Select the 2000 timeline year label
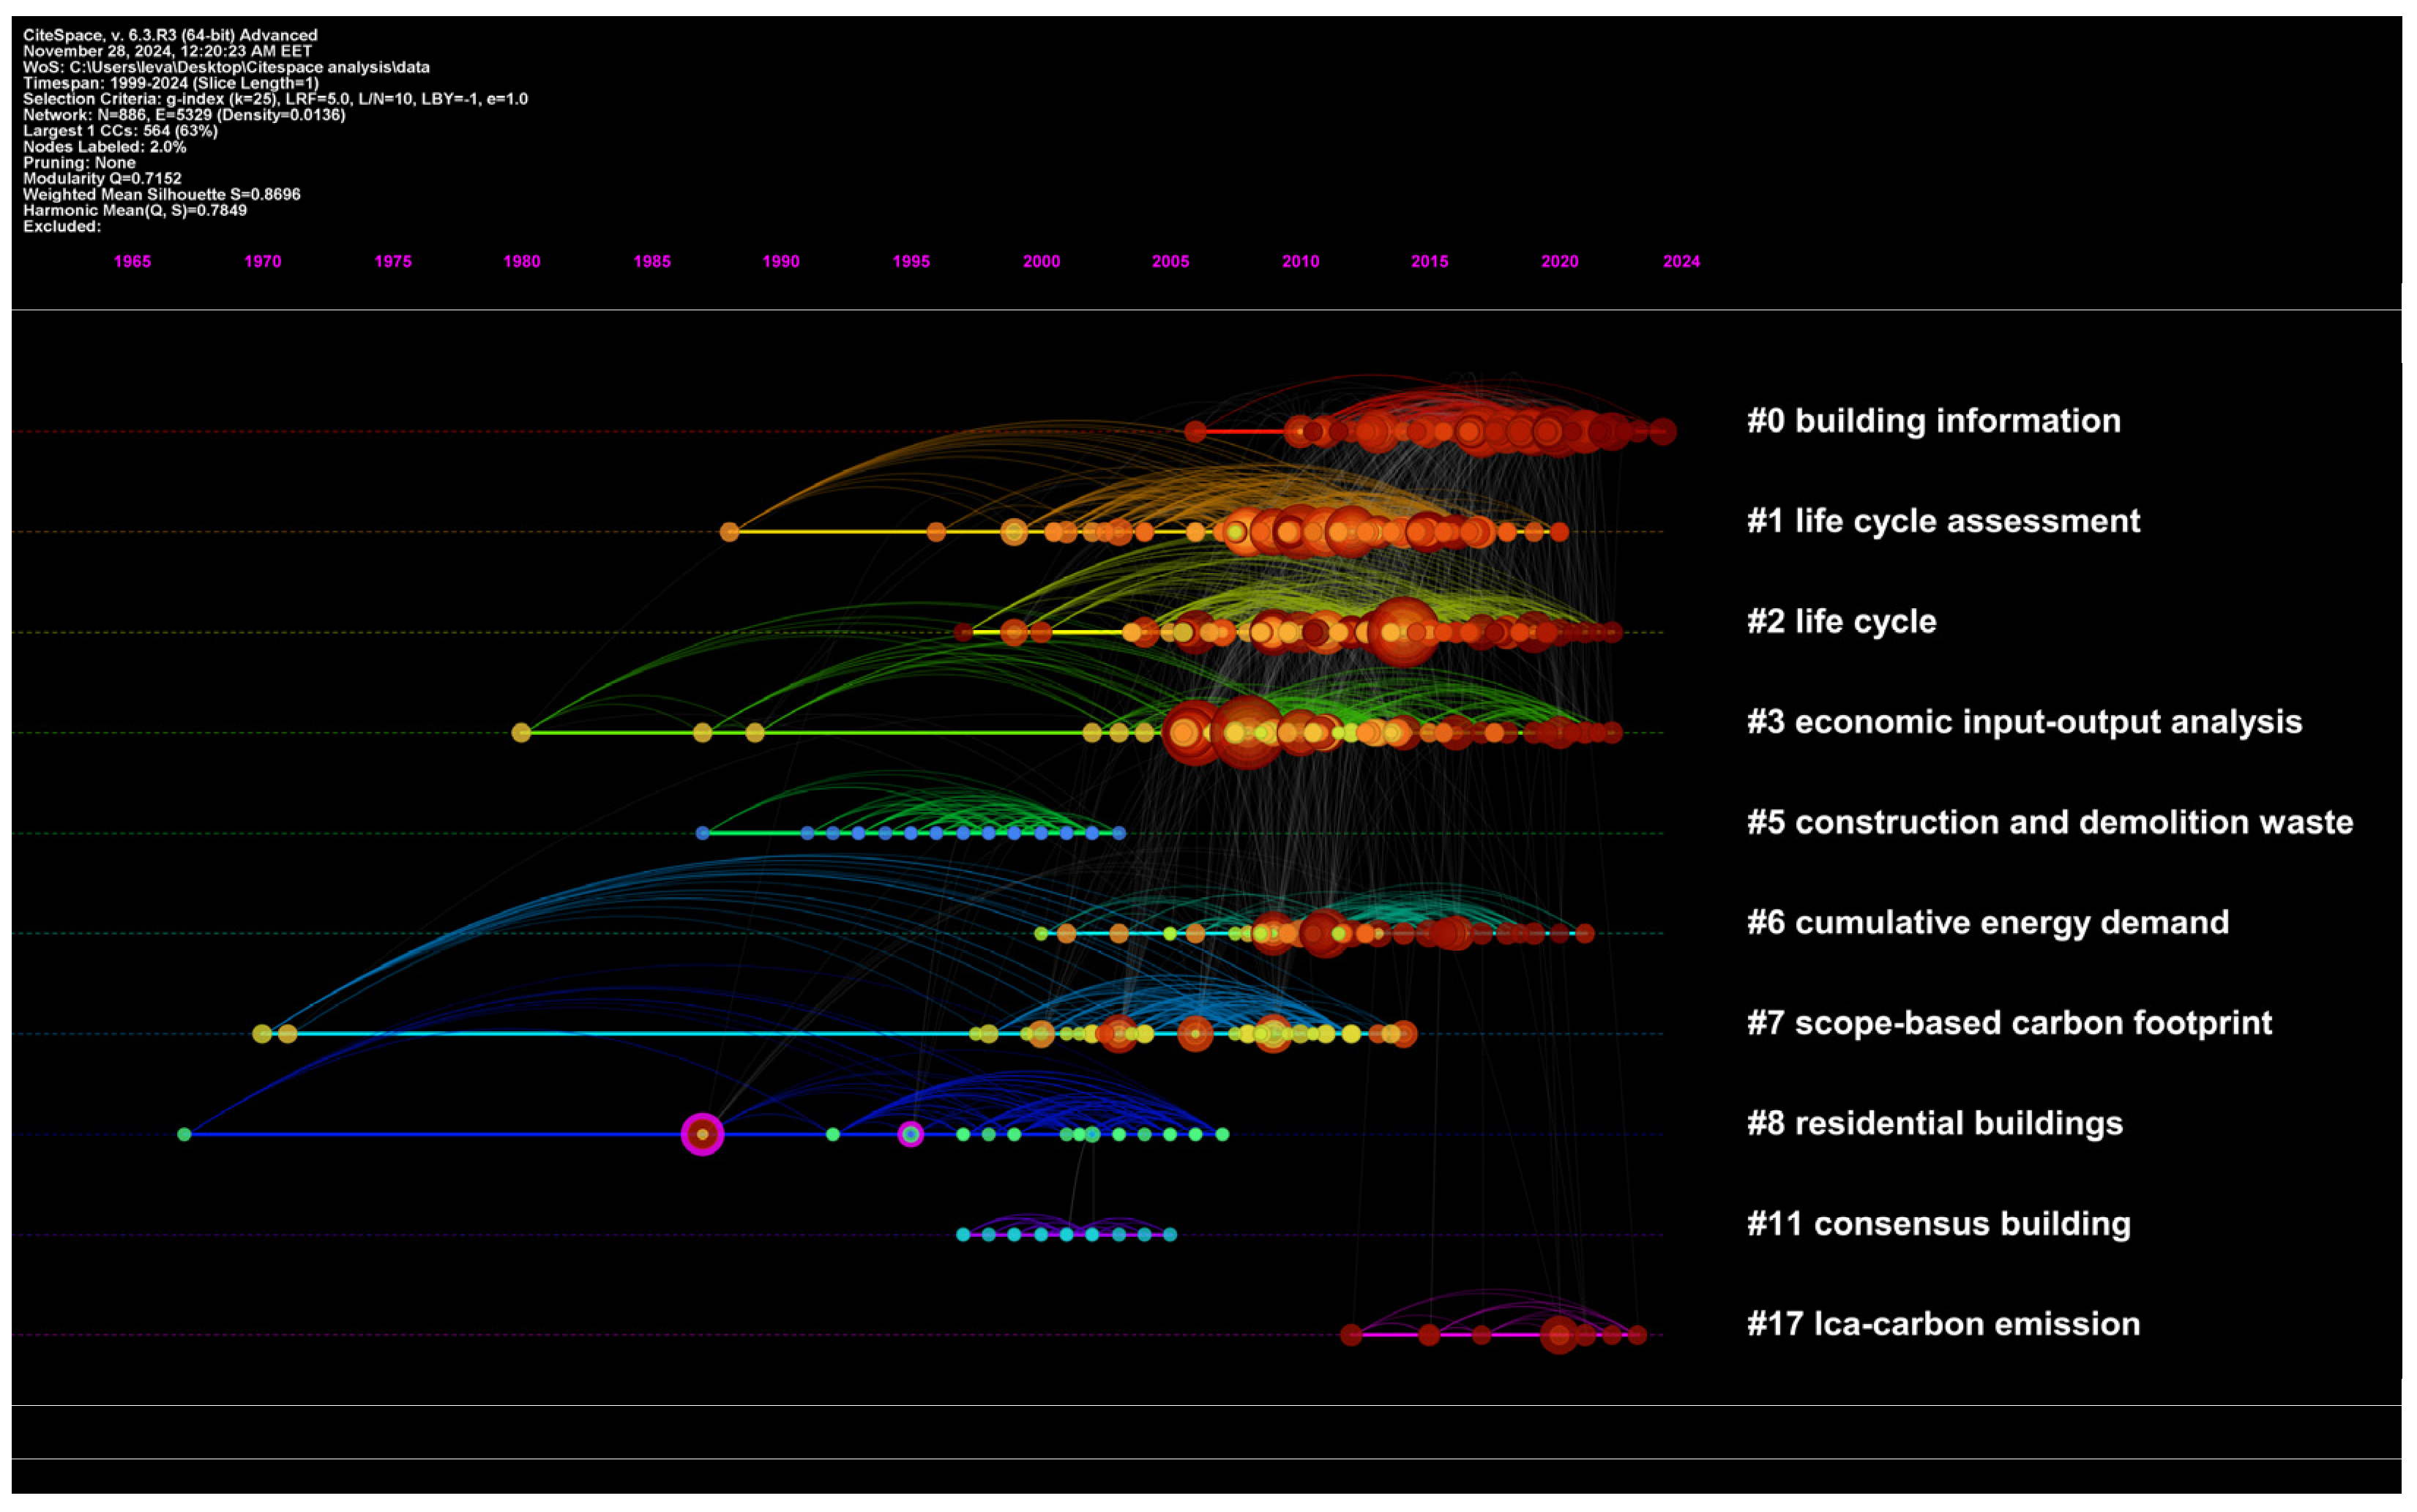This screenshot has height=1512, width=2417. (x=1041, y=262)
